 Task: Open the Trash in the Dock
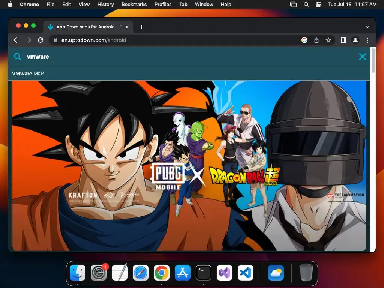coord(306,273)
